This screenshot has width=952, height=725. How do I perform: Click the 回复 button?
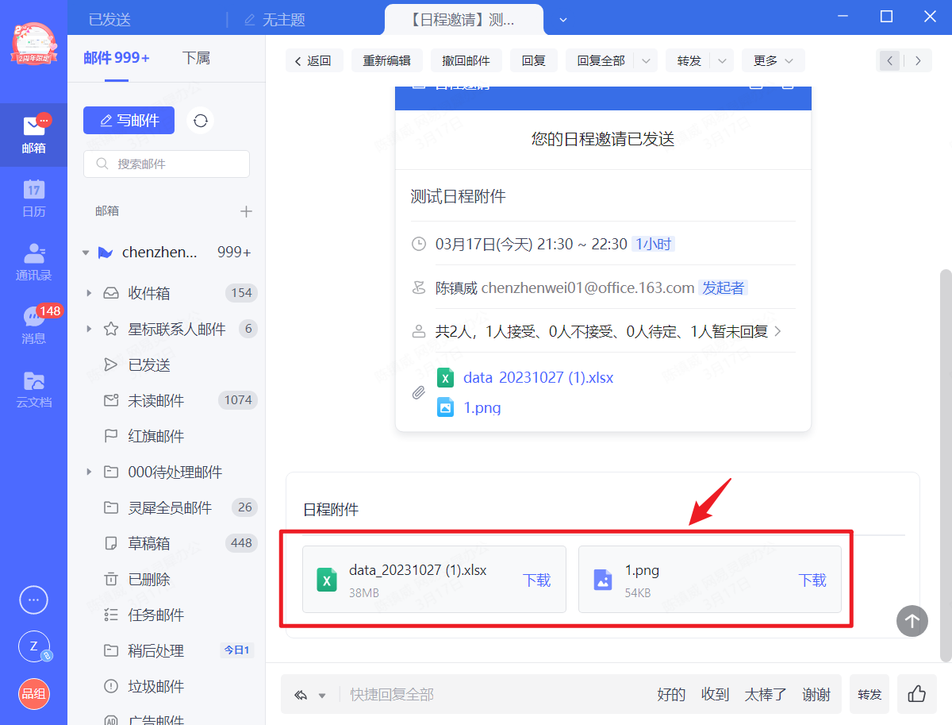point(534,61)
